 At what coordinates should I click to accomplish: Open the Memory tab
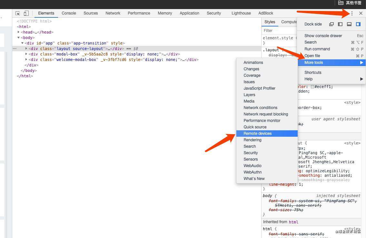(165, 13)
